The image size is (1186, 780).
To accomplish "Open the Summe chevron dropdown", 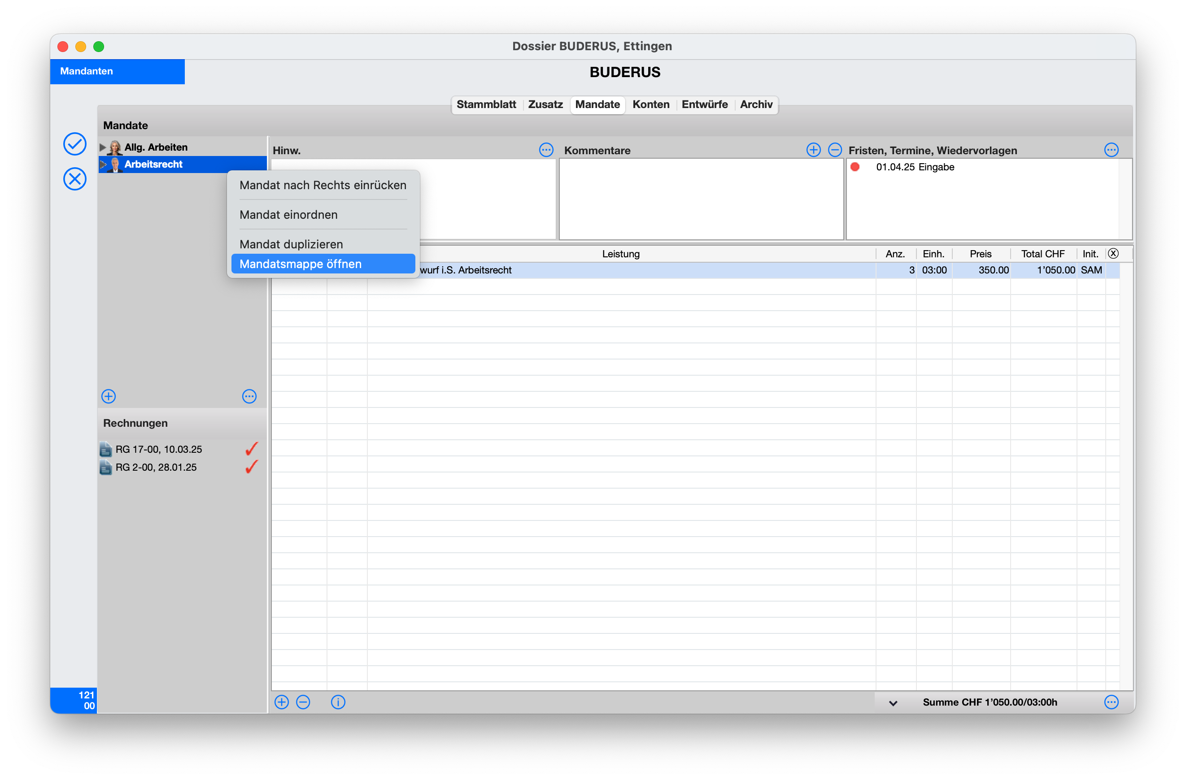I will pyautogui.click(x=893, y=703).
